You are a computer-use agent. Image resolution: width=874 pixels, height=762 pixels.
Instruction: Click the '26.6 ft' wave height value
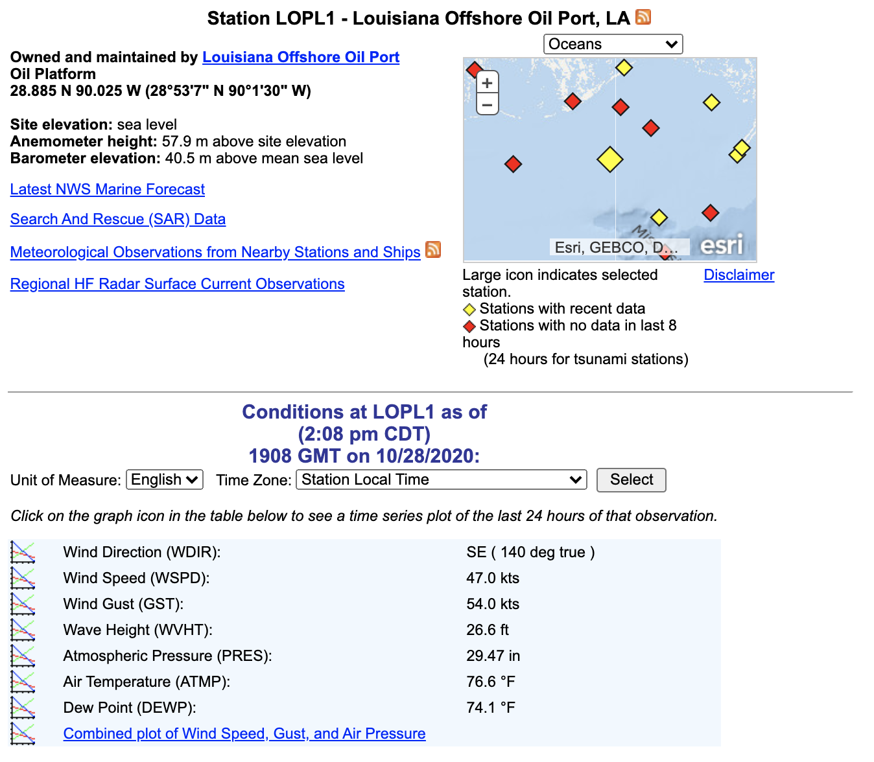[488, 630]
